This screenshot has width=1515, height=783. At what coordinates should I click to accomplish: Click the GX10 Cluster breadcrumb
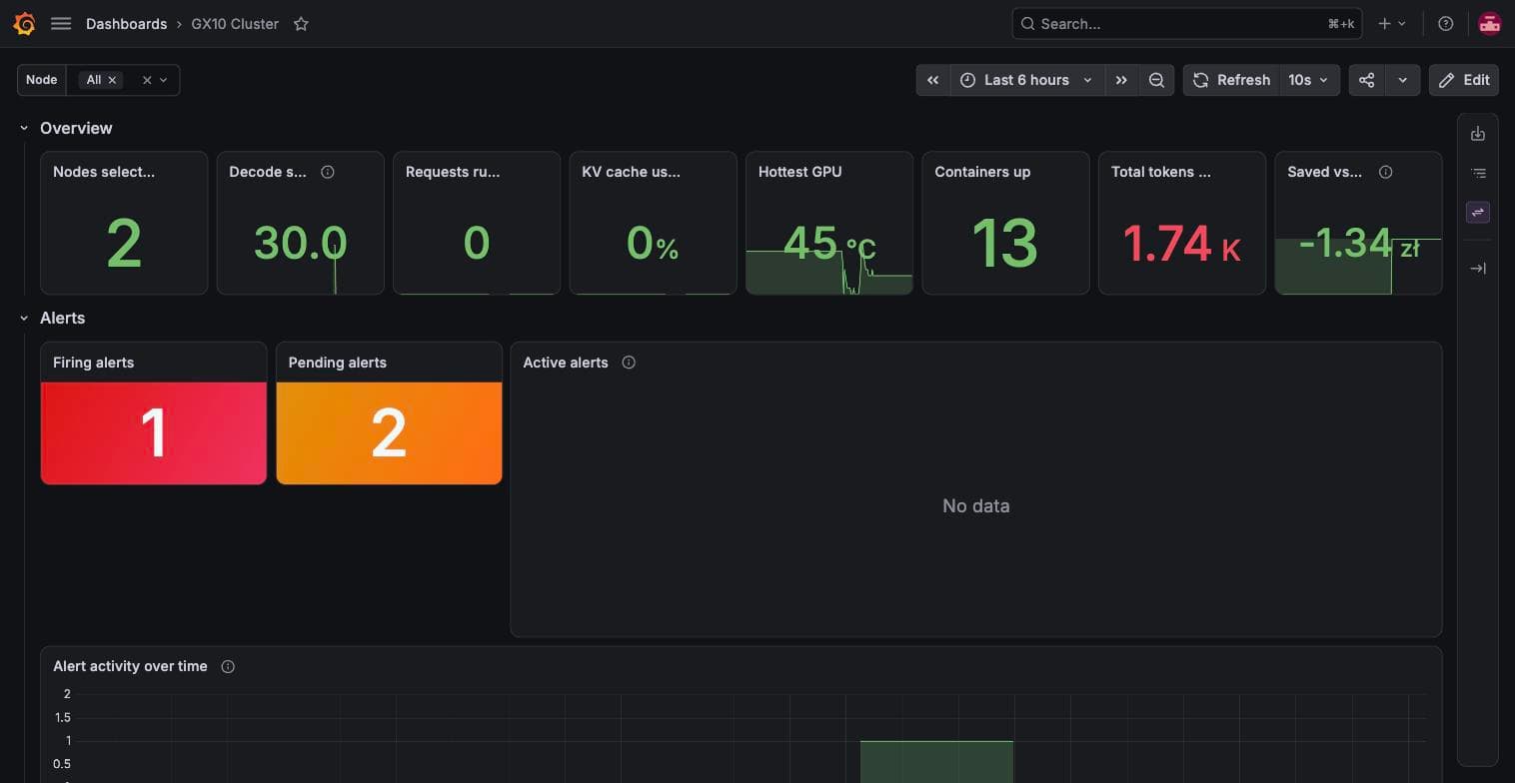point(235,24)
